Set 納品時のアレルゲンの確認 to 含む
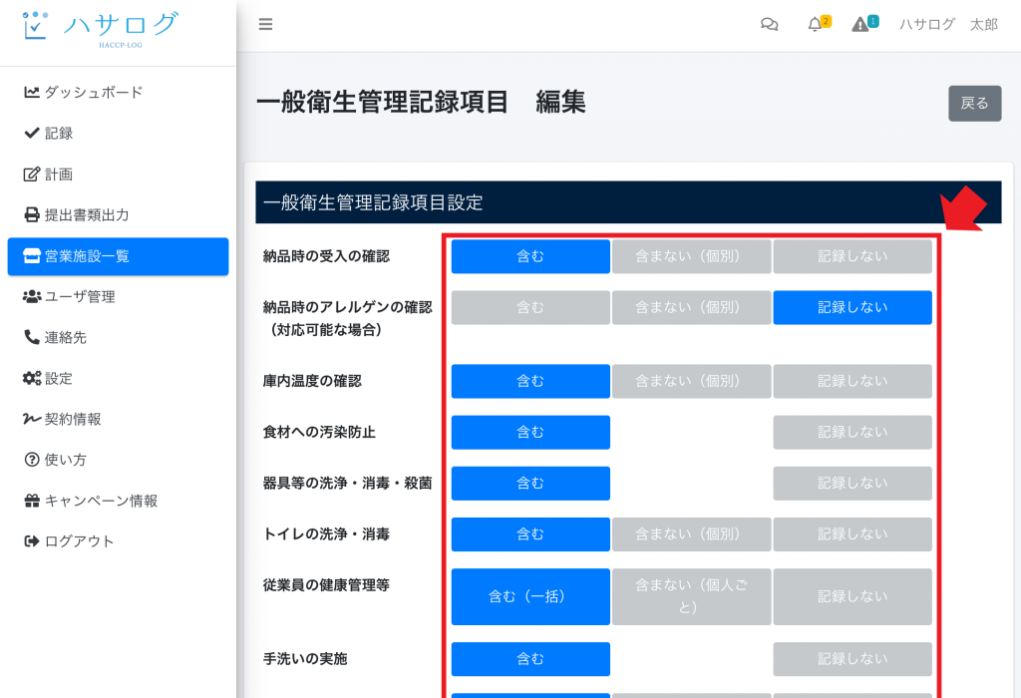1021x698 pixels. click(530, 307)
